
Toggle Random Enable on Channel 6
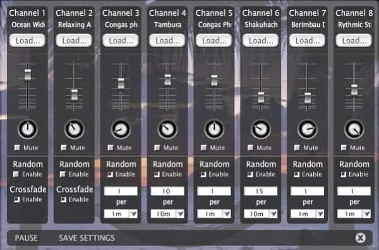250,174
